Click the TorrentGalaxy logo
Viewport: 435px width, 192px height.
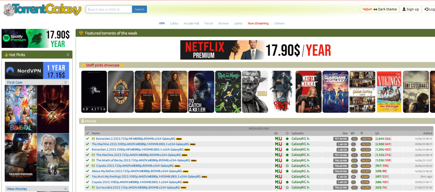(x=42, y=9)
